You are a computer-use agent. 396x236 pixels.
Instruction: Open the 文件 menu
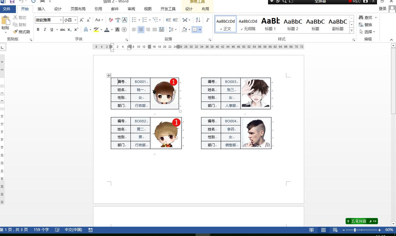(7, 9)
